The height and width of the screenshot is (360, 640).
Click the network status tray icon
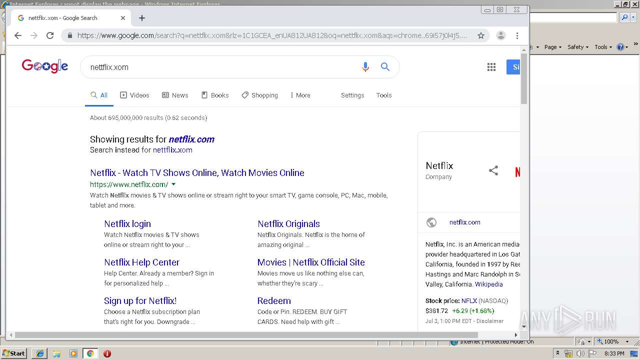tap(568, 353)
